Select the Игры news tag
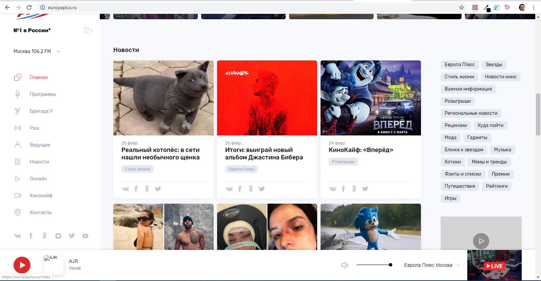 (x=450, y=198)
